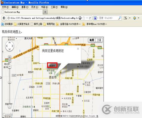Viewport: 142px width, 118px height.
Task: Click the 城市运动公园 map label
Action: pos(51,72)
